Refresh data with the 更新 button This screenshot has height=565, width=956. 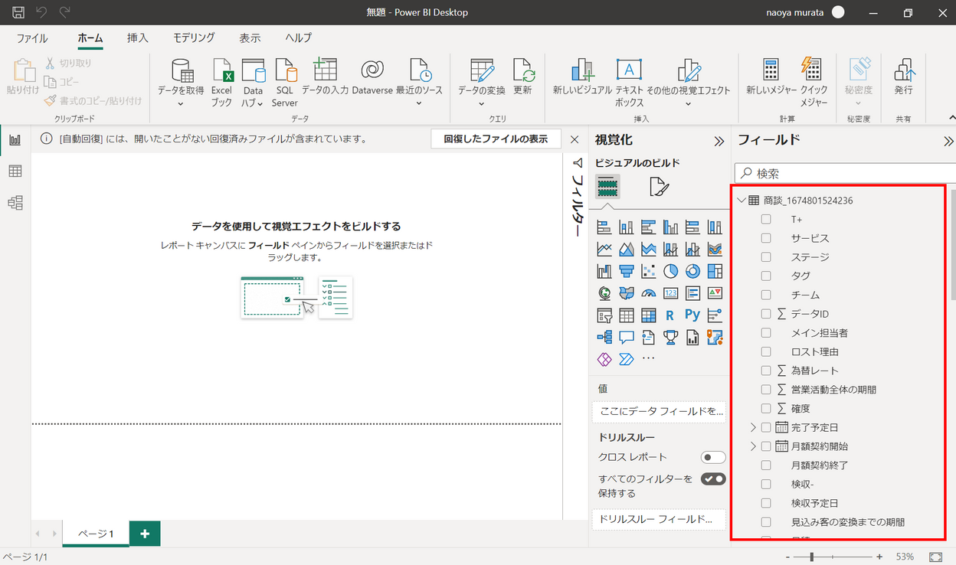click(522, 77)
